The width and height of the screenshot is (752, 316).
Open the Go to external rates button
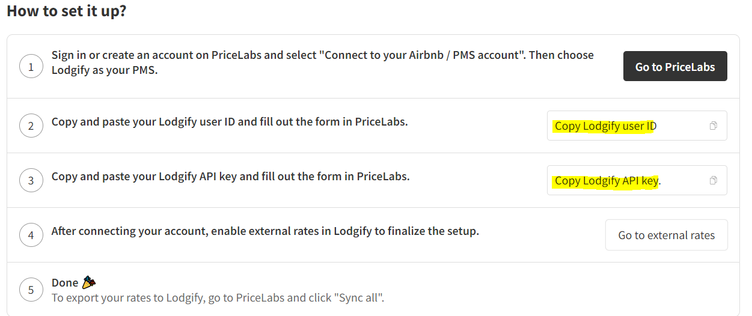click(666, 235)
